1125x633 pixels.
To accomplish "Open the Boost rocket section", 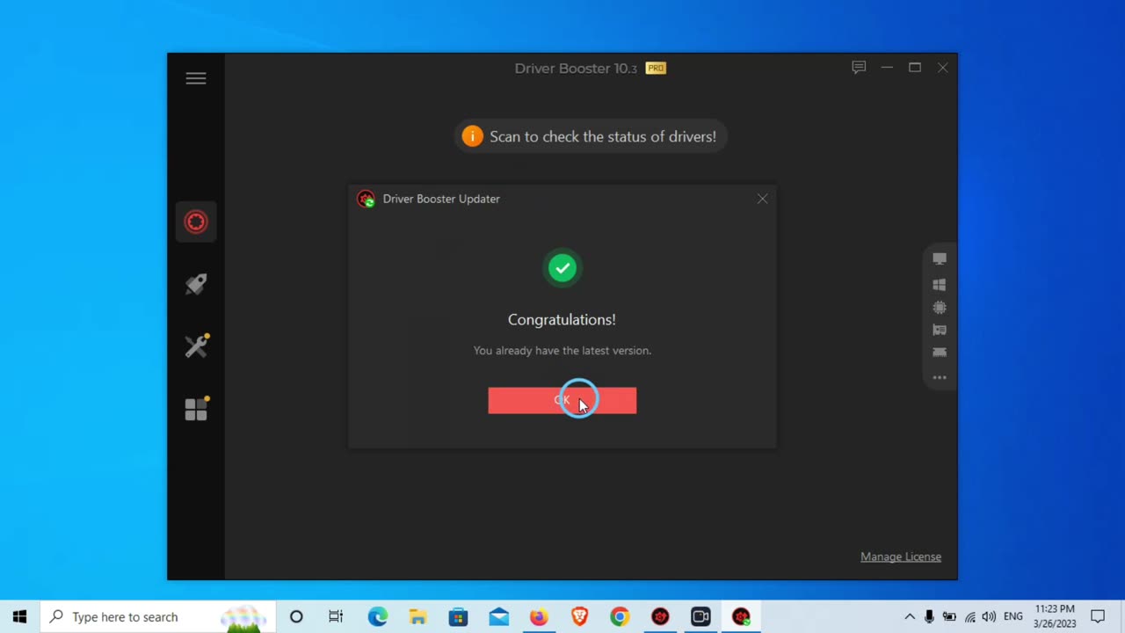I will pos(196,284).
